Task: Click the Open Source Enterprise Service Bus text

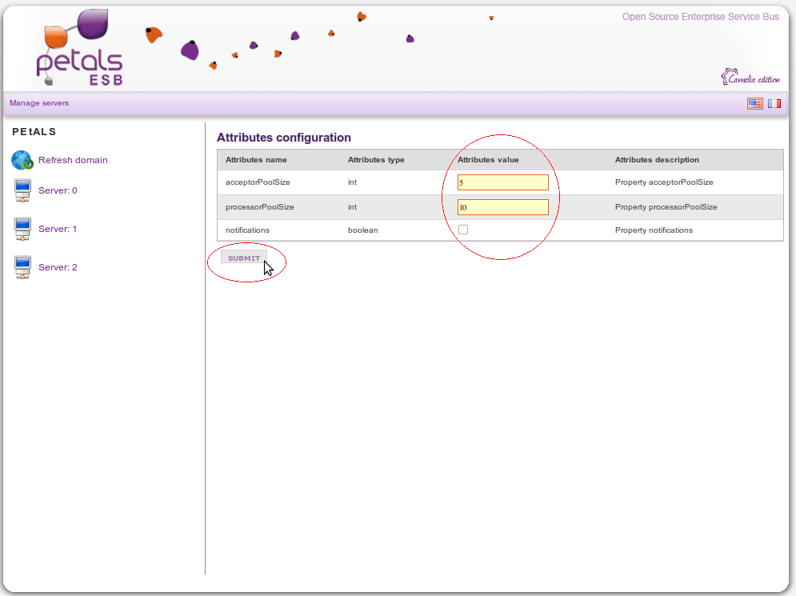Action: [700, 17]
